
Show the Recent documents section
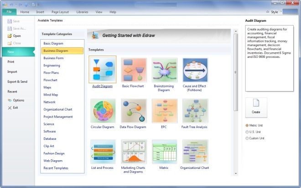click(12, 91)
